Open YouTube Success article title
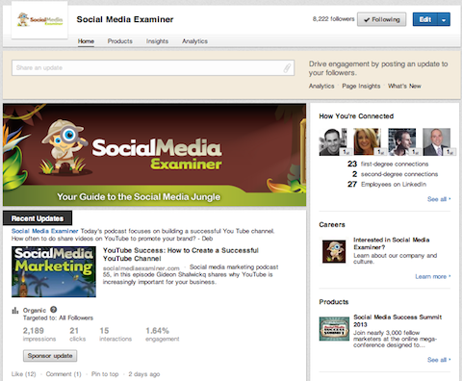Image resolution: width=462 pixels, height=381 pixels. coord(181,254)
